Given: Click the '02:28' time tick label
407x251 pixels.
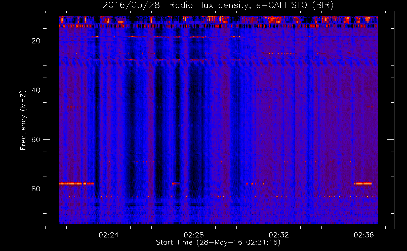Looking at the screenshot, I should click(194, 235).
